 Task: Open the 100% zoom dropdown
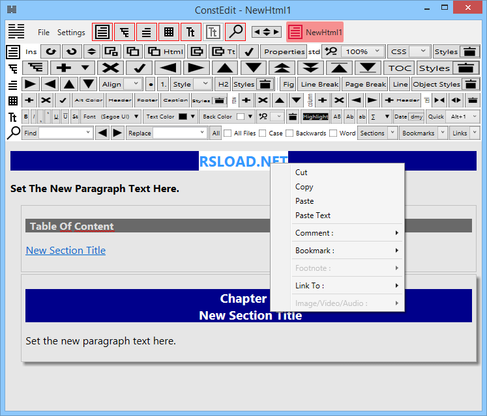(362, 51)
